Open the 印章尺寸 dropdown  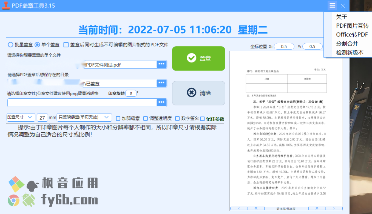click(21, 117)
